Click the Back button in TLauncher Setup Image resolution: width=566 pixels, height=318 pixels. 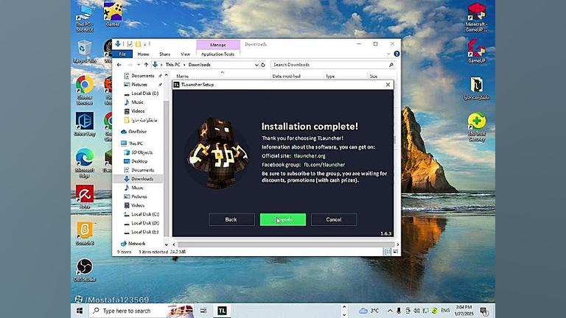coord(231,219)
